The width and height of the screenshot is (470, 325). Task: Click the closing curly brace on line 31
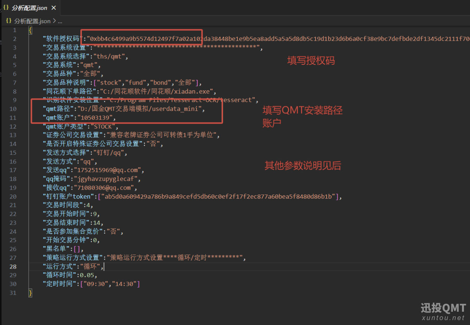30,293
